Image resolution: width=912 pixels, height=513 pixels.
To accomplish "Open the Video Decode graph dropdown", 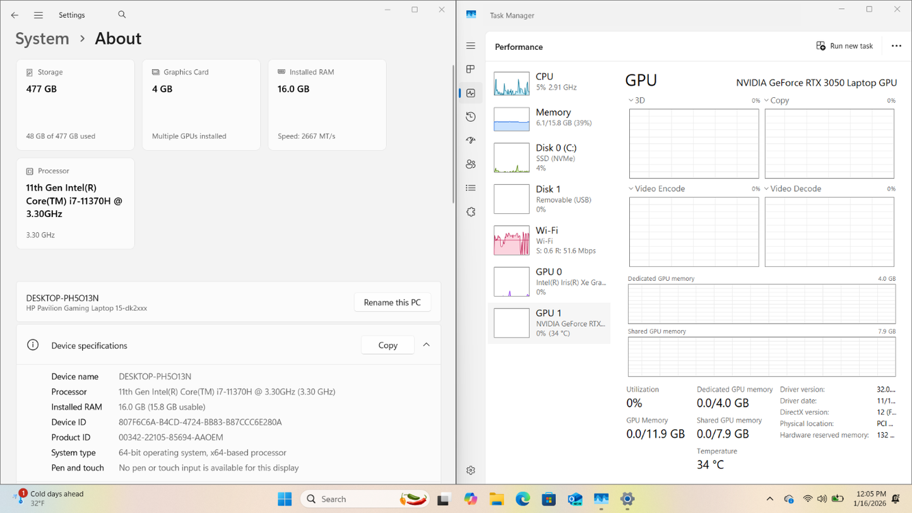I will (x=767, y=189).
